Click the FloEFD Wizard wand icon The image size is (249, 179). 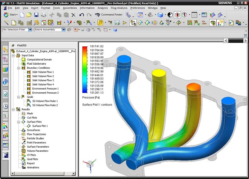[6, 23]
